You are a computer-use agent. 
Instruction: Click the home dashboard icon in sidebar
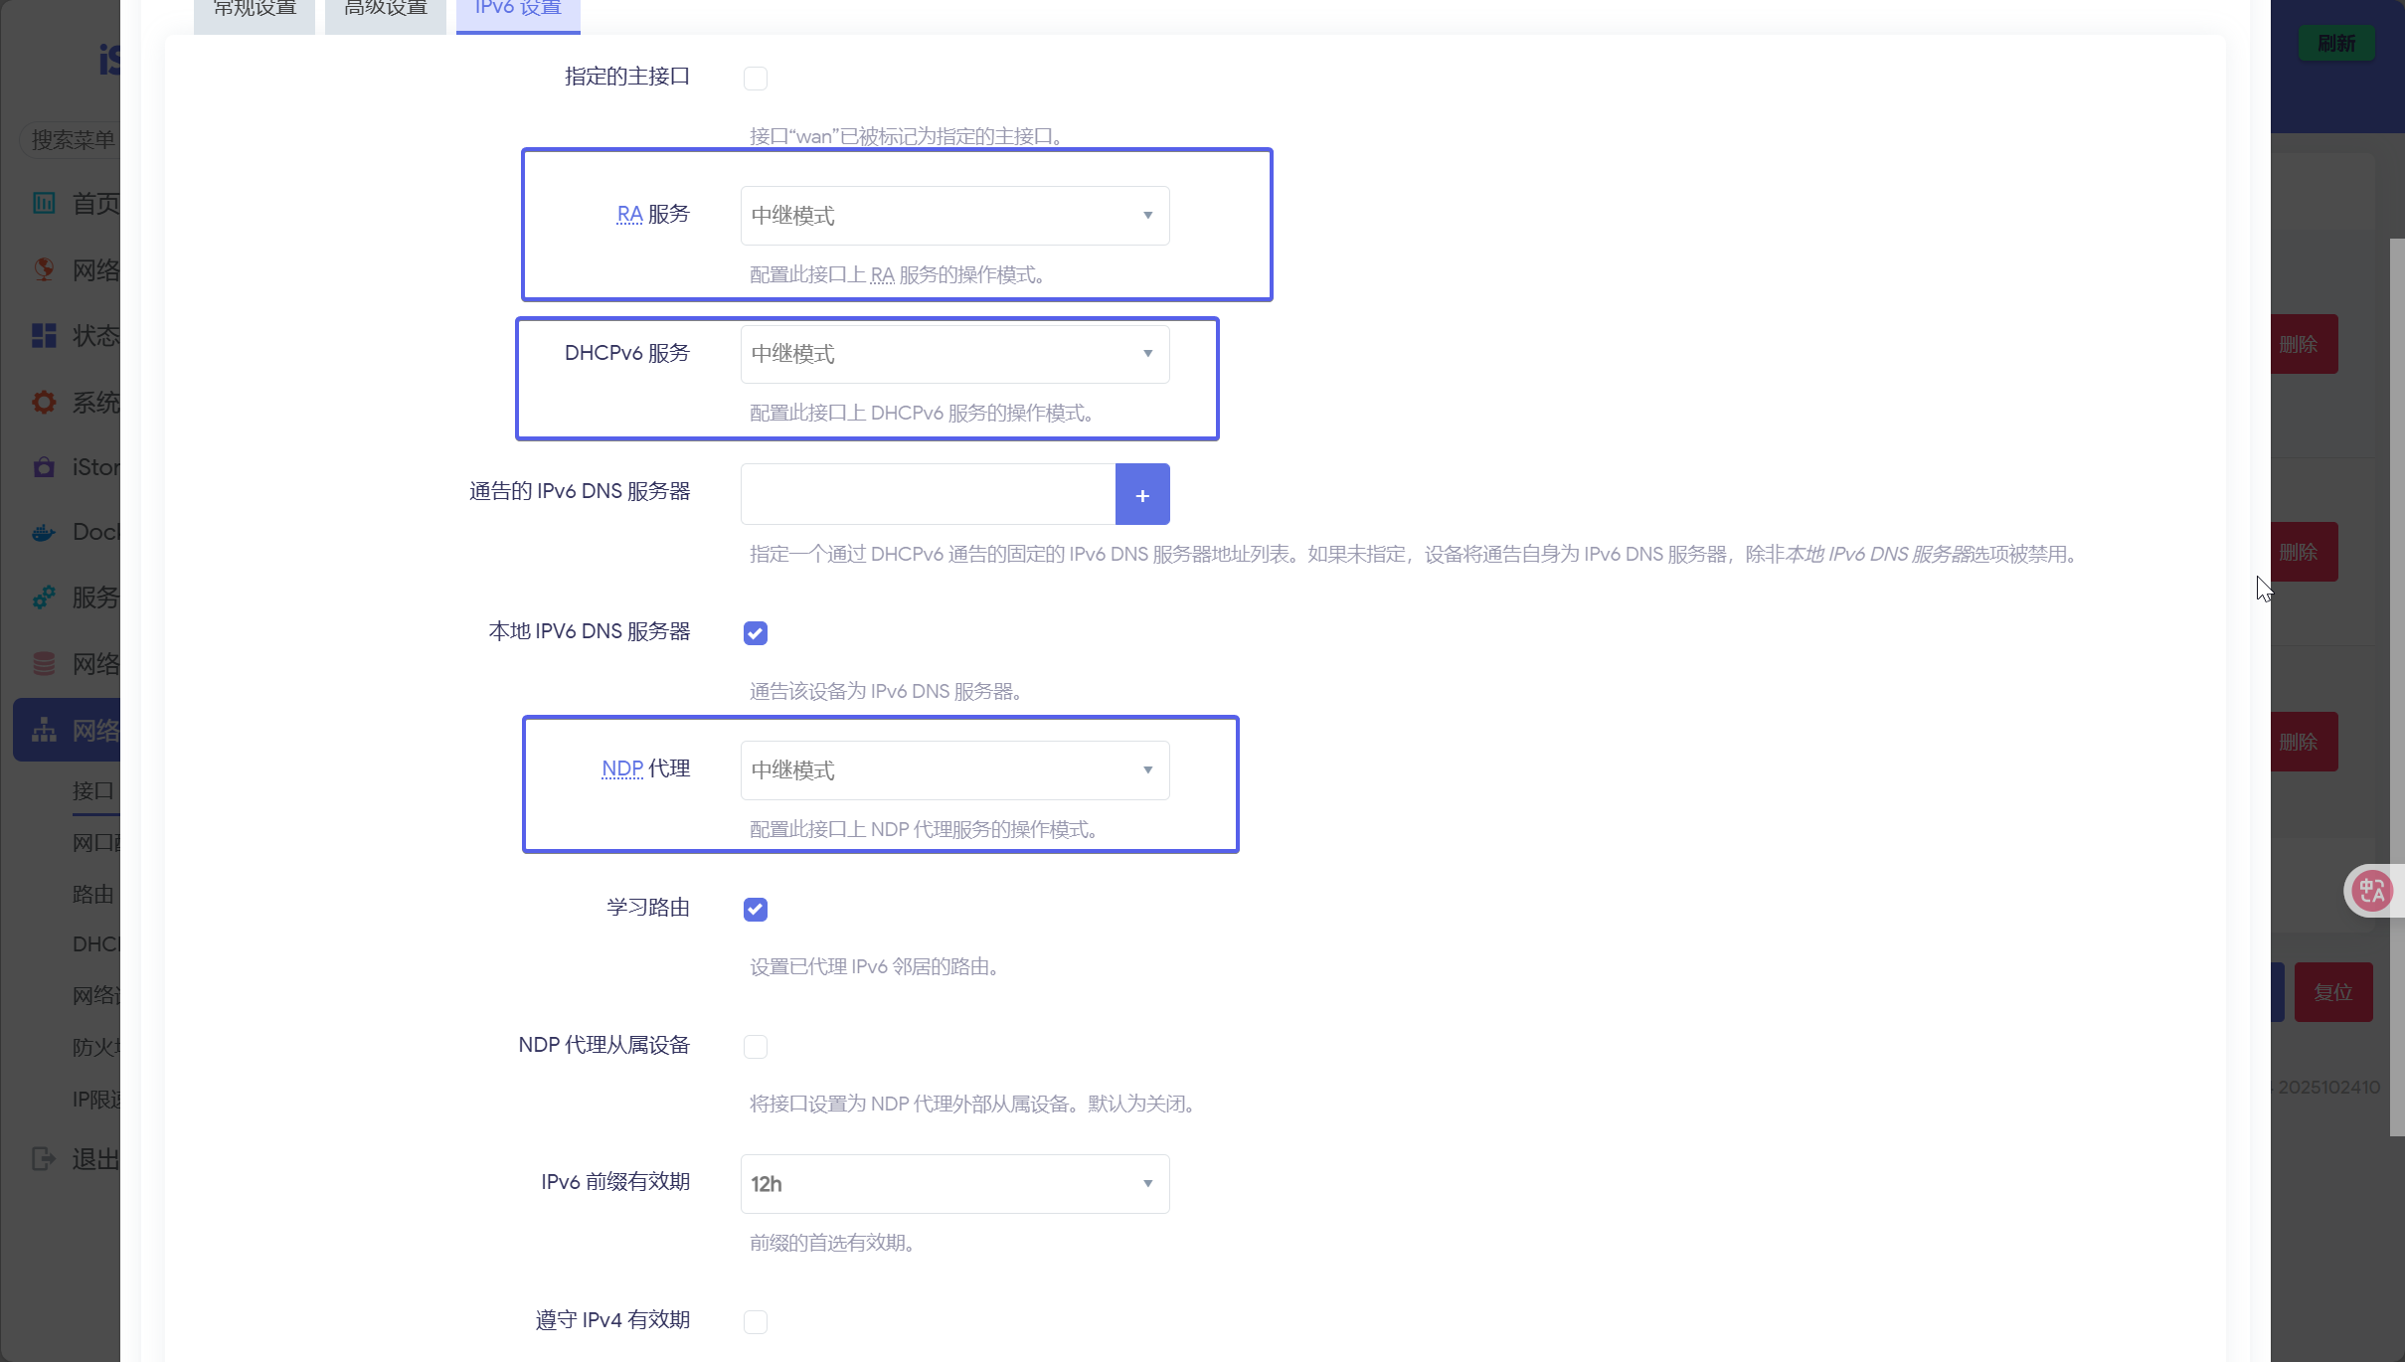[x=44, y=203]
